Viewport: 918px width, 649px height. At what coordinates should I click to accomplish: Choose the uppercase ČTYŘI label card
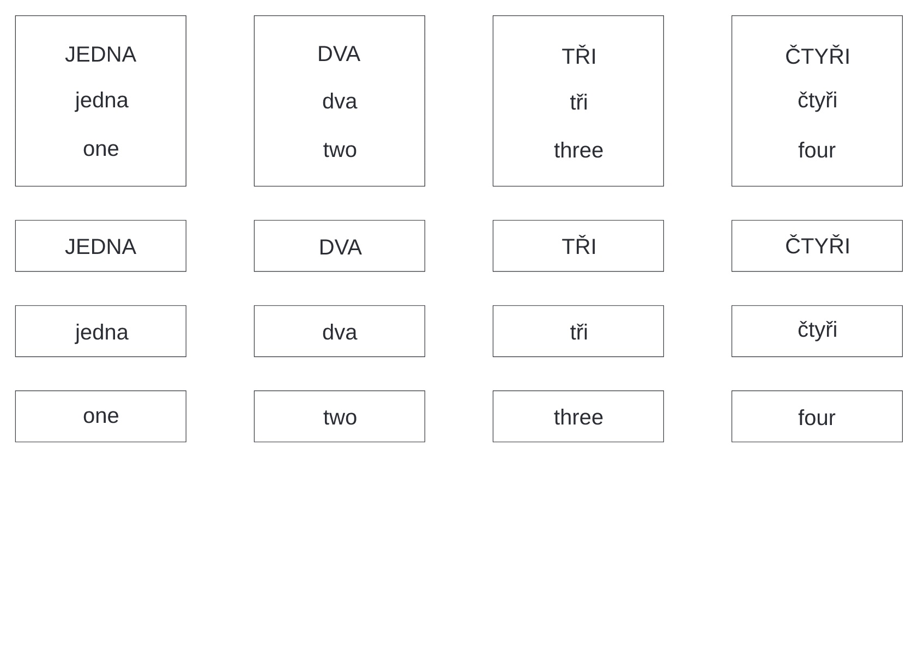pyautogui.click(x=817, y=246)
